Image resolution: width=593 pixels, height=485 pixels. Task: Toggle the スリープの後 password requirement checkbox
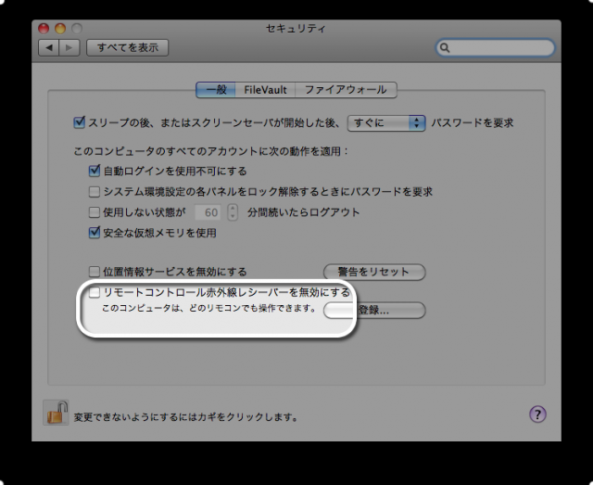(79, 122)
